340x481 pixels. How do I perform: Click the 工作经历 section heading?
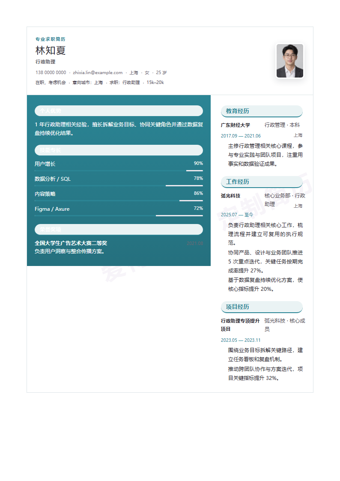(262, 182)
